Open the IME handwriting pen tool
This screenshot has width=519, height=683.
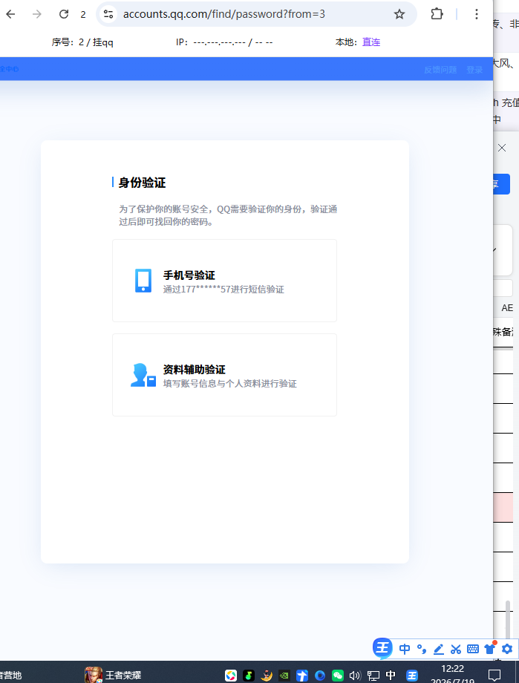click(x=439, y=649)
